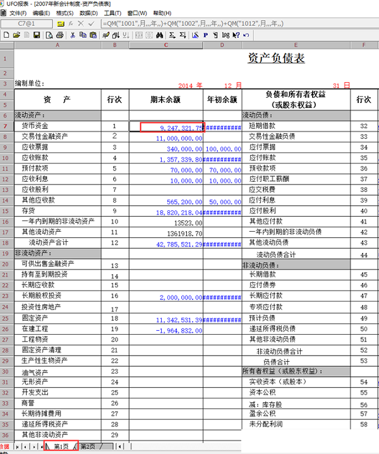The height and width of the screenshot is (454, 379).
Task: Jump to first page with tab navigator
Action: (x=17, y=446)
